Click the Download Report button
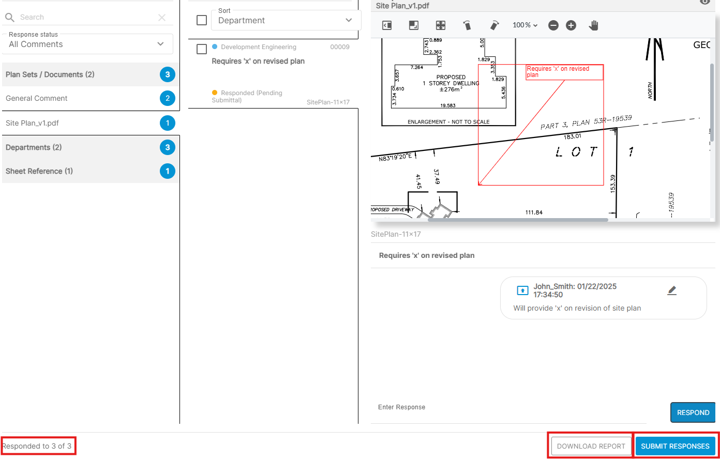720x461 pixels. 591,446
